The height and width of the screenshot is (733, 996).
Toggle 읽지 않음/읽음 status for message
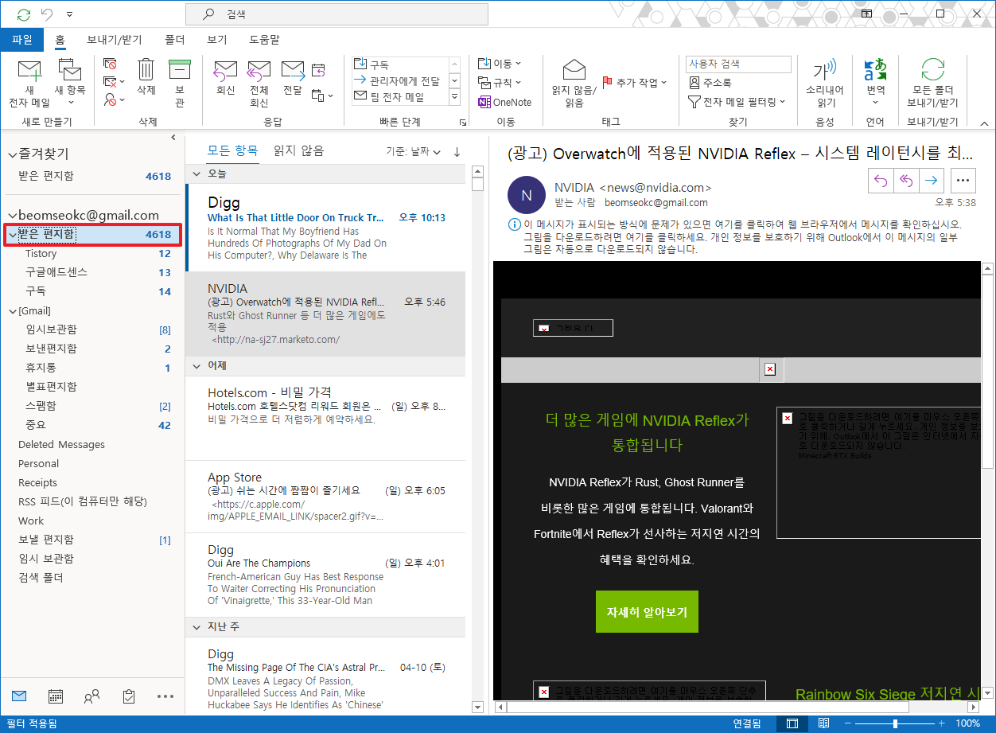[x=574, y=83]
